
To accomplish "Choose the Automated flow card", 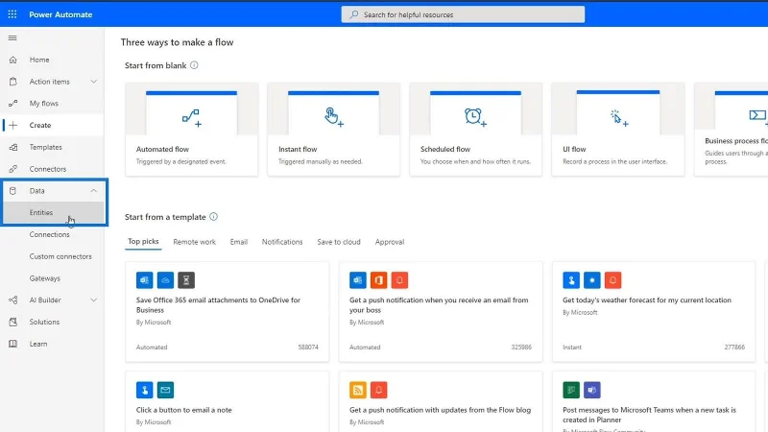I will [x=191, y=129].
